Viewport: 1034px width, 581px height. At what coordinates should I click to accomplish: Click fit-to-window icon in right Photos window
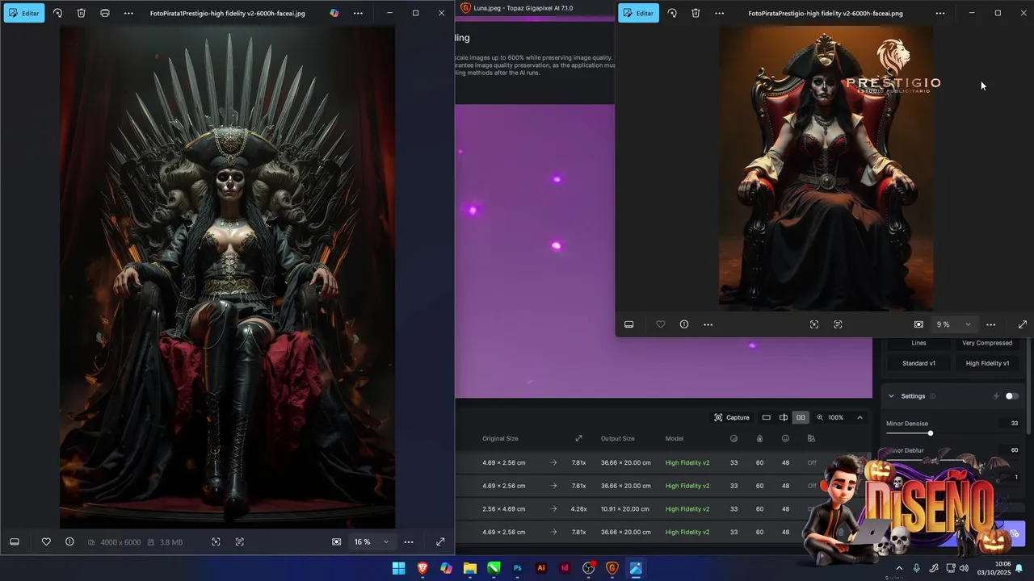pos(918,324)
